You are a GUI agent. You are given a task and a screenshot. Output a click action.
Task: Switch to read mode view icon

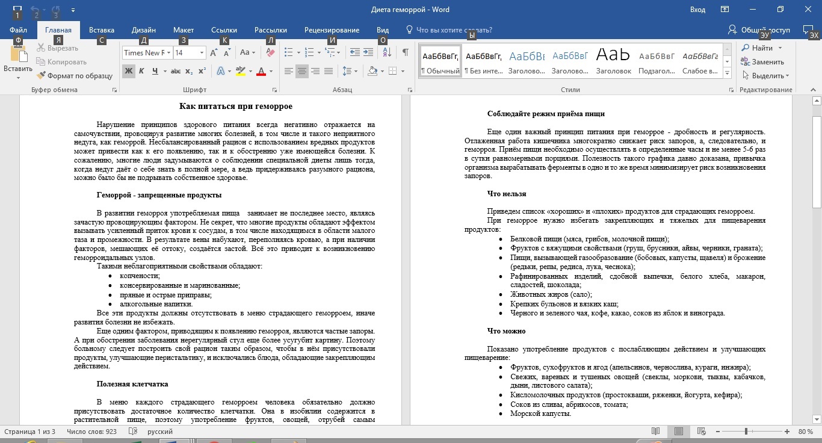click(x=656, y=432)
